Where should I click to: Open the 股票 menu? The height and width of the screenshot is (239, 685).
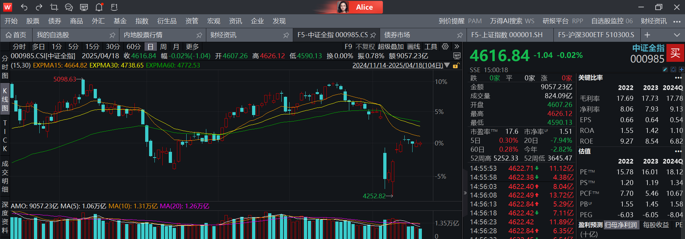pos(33,21)
